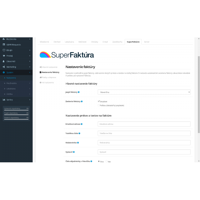Select Nie for order number in header
200x200 pixels.
tap(106, 161)
